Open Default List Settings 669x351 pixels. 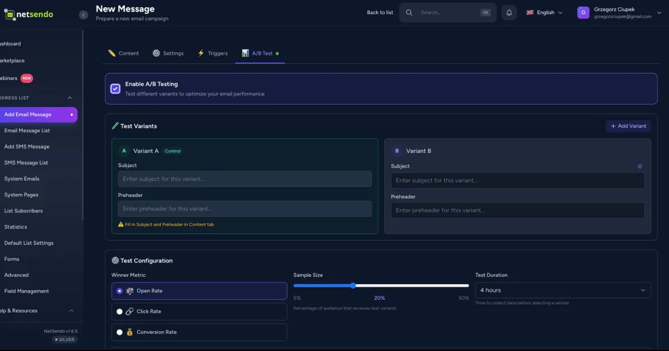[29, 243]
